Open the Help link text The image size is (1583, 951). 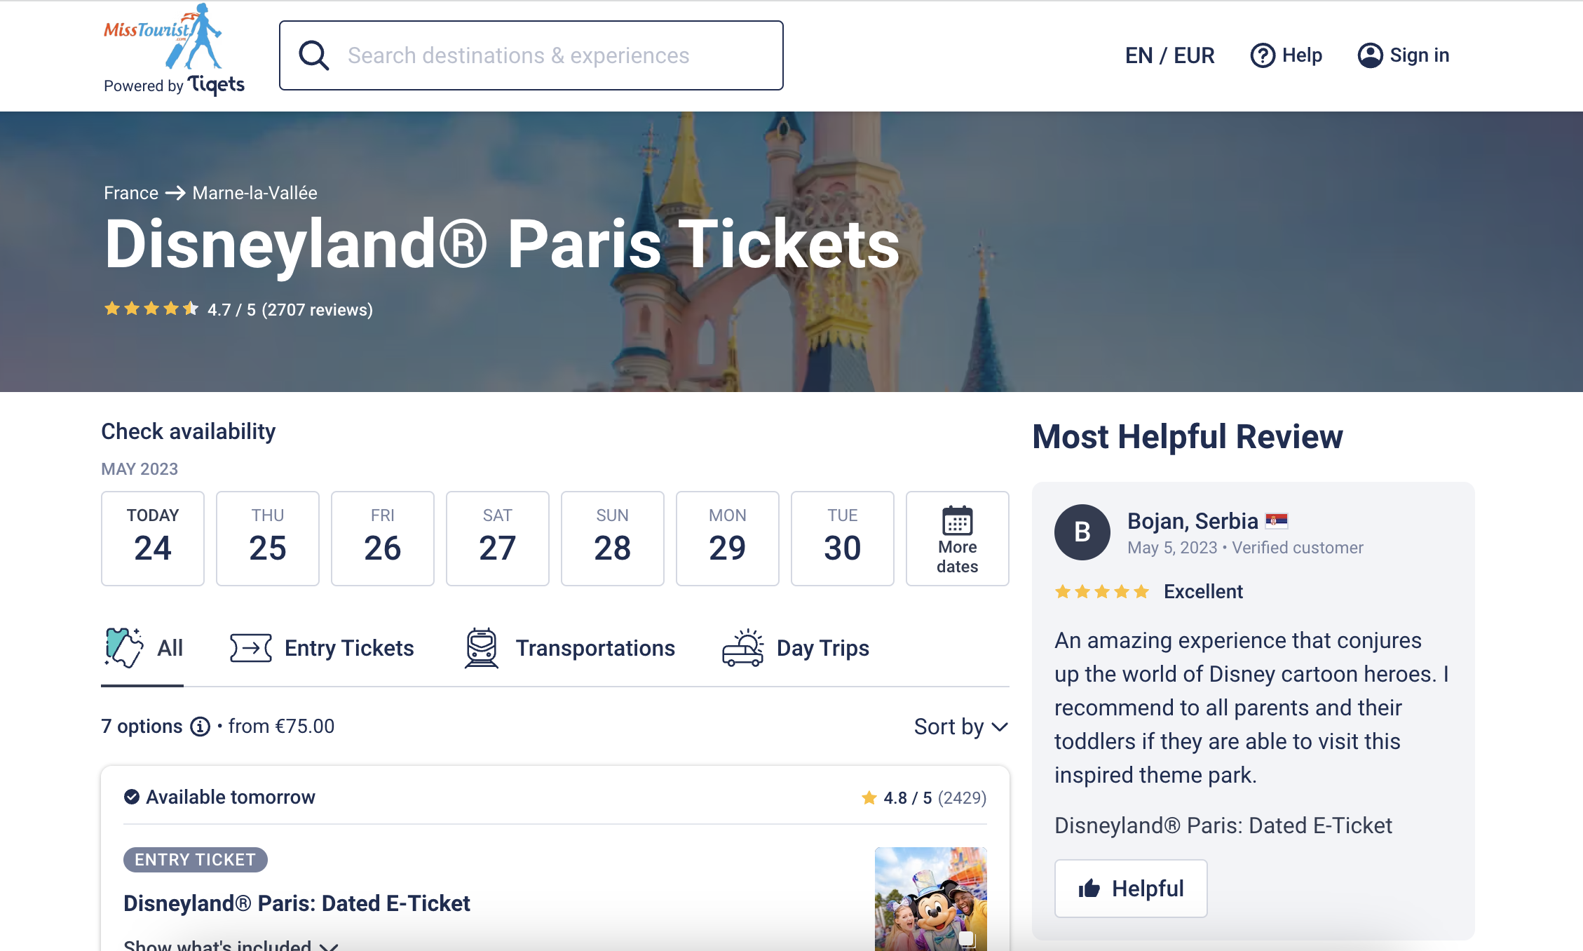click(x=1302, y=55)
